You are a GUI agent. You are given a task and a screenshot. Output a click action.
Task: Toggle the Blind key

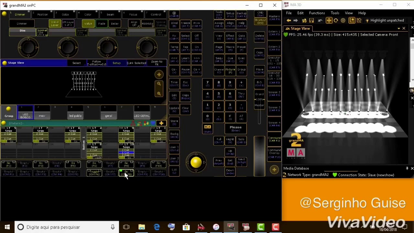pyautogui.click(x=174, y=25)
